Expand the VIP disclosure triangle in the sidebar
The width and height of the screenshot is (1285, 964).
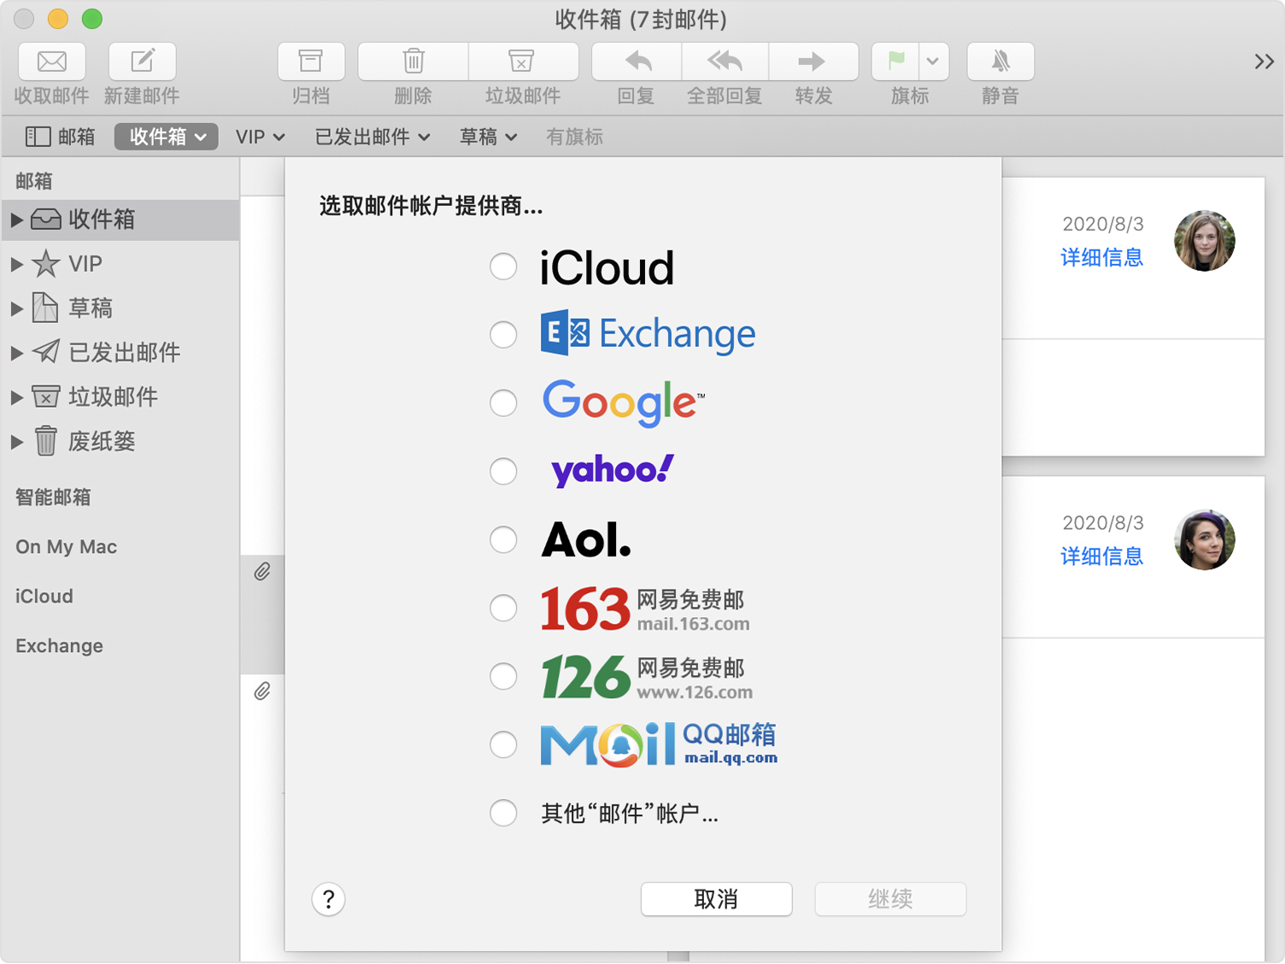tap(16, 264)
